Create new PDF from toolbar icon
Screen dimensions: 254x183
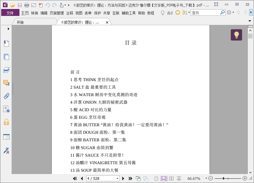click(41, 5)
